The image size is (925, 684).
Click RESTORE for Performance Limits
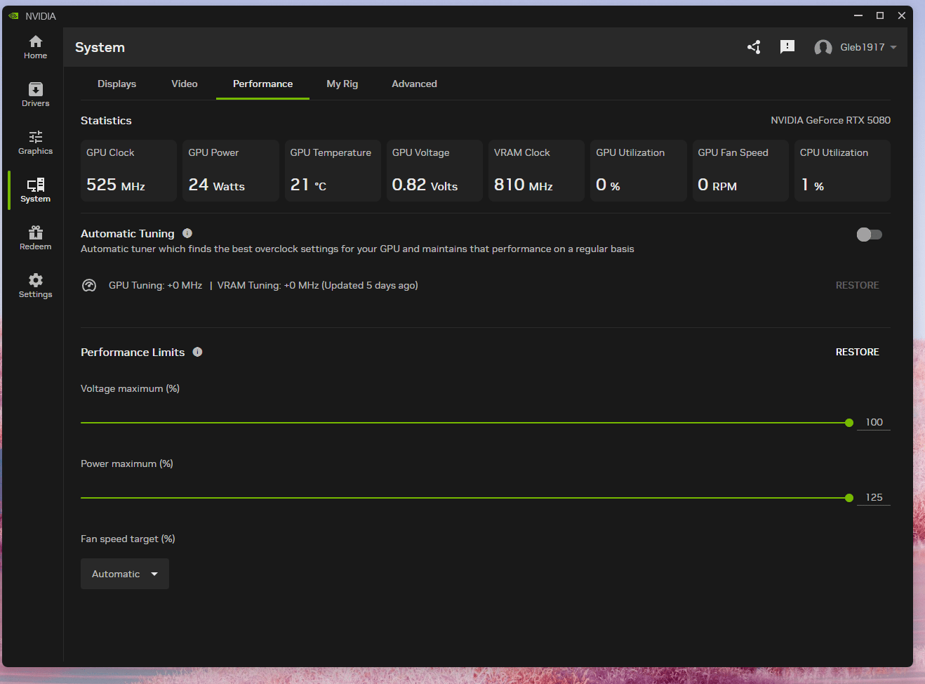coord(857,352)
